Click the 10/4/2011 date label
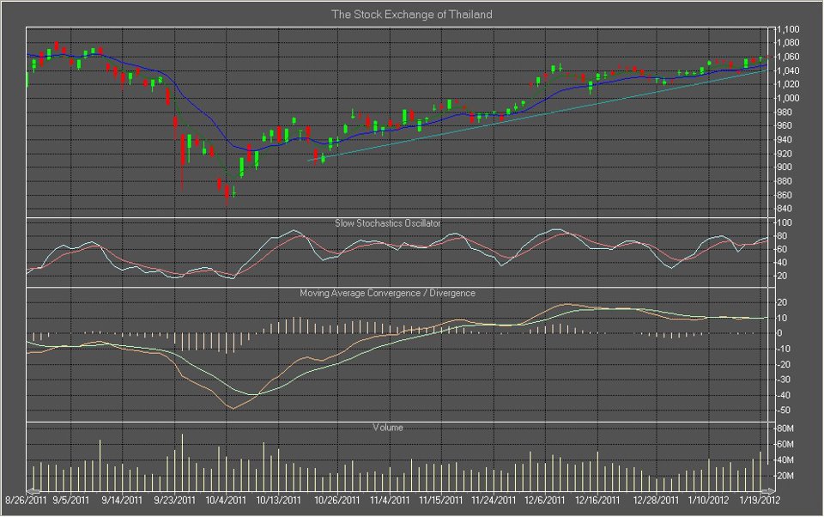Viewport: 824px width, 517px height. [226, 500]
